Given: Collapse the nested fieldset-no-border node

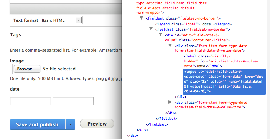Looking at the screenshot, I should click(x=151, y=29).
